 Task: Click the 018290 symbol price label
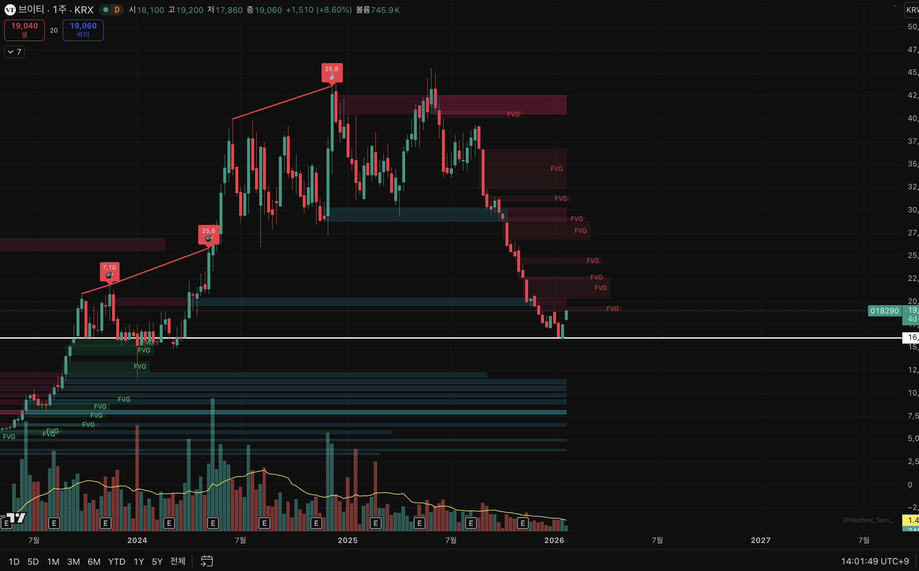[x=884, y=311]
